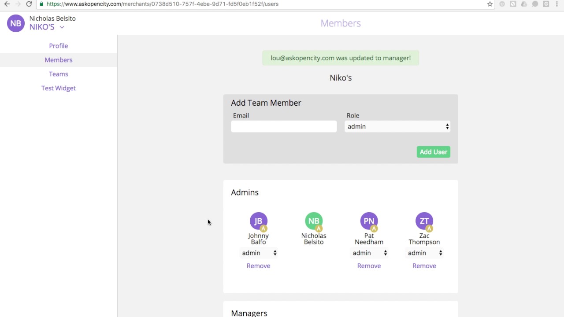
Task: Click the green Add User button
Action: [434, 152]
